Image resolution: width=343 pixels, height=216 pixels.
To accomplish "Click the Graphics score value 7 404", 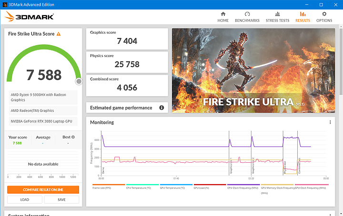I will pyautogui.click(x=127, y=41).
